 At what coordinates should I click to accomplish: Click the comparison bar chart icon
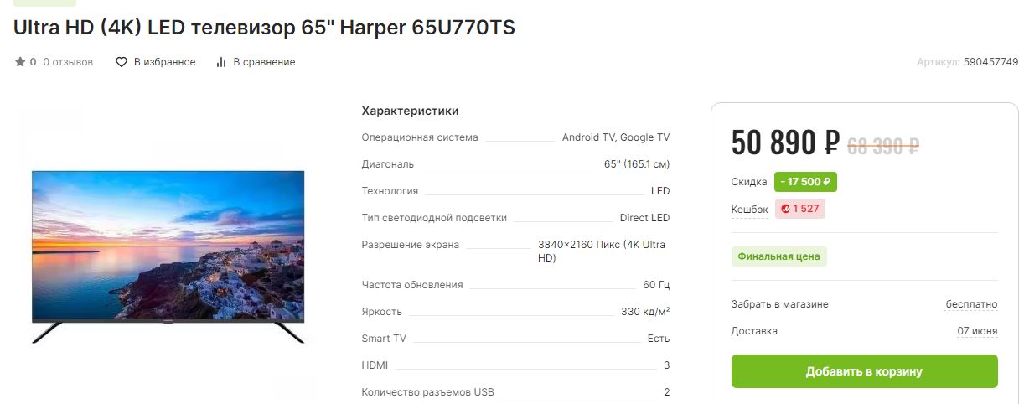(x=221, y=62)
